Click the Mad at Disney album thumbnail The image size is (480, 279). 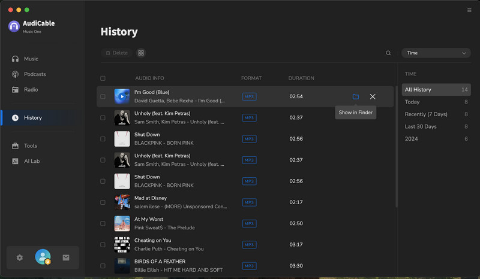(x=122, y=202)
